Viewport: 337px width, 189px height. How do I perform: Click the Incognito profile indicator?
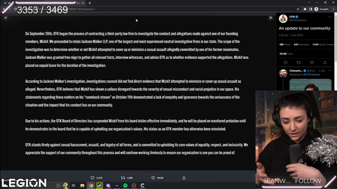coord(322,9)
